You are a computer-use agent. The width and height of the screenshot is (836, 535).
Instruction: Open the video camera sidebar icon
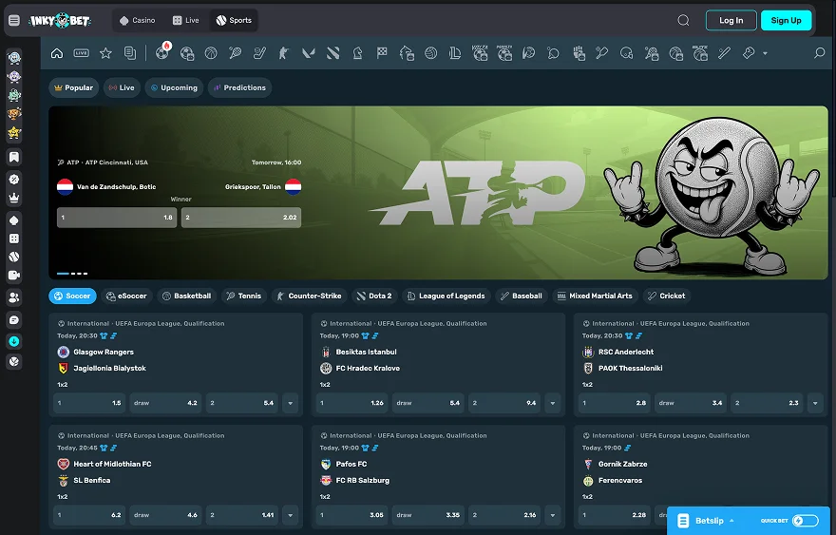14,276
